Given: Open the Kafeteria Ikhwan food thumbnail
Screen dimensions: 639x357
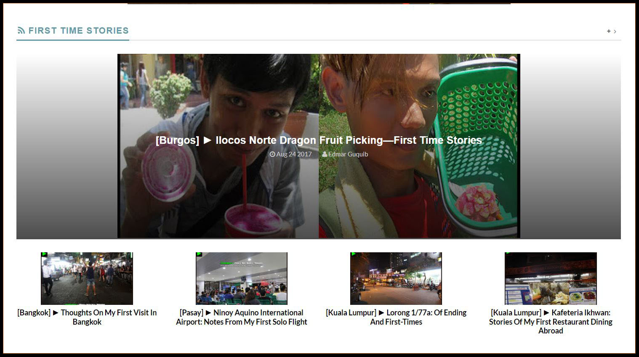Looking at the screenshot, I should click(x=551, y=278).
